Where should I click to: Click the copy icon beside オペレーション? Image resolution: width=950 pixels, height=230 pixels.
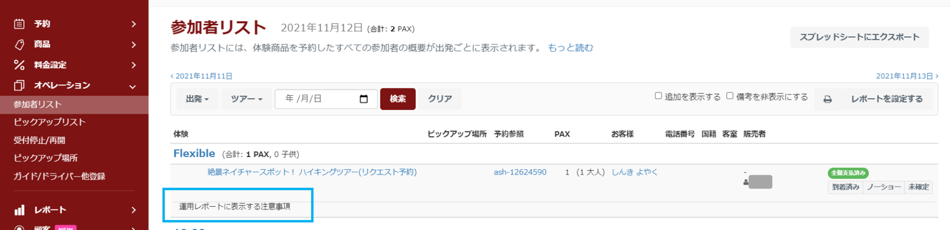tap(19, 85)
